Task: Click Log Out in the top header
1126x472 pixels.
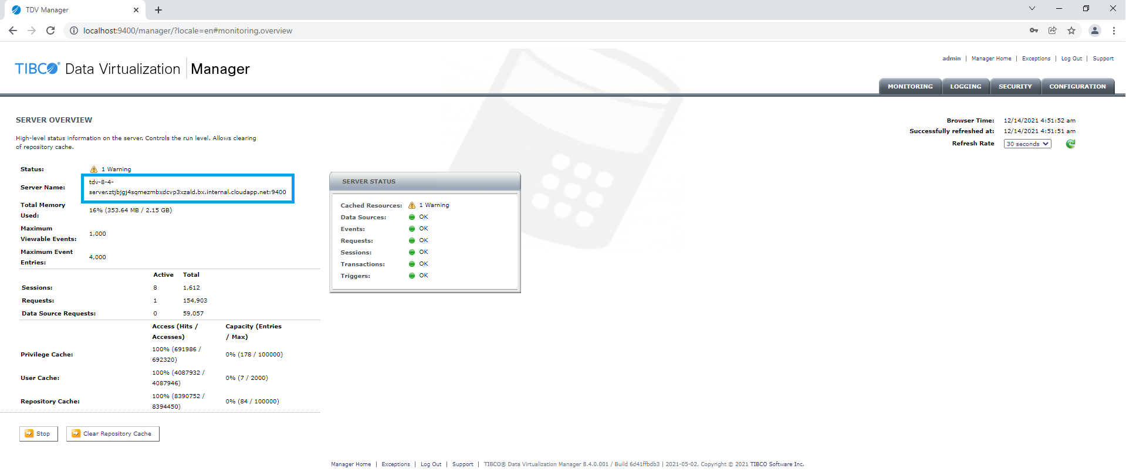Action: [1071, 59]
